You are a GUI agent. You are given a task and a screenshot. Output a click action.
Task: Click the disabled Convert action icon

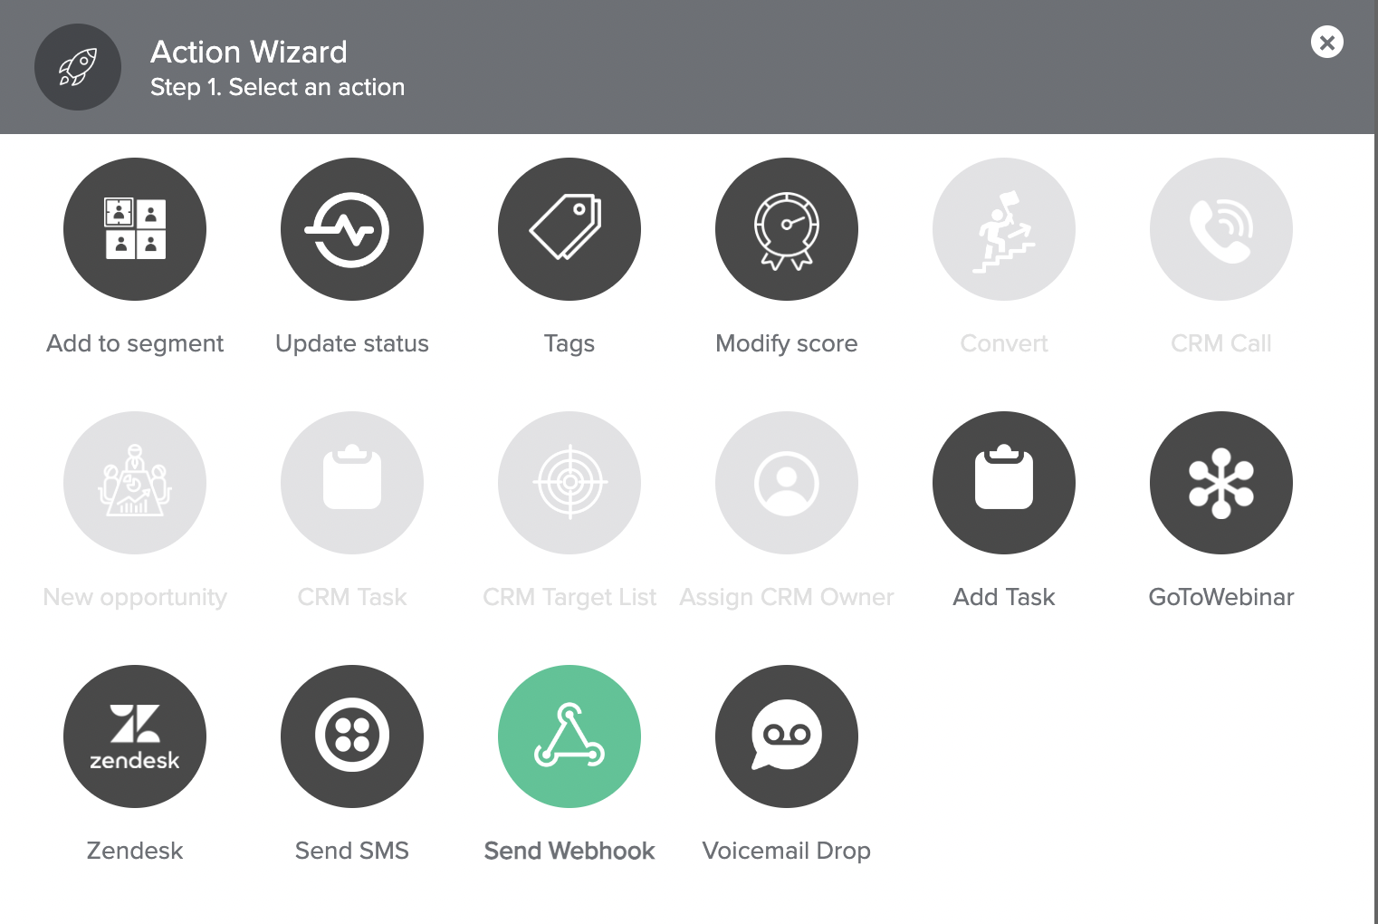[x=1004, y=229]
